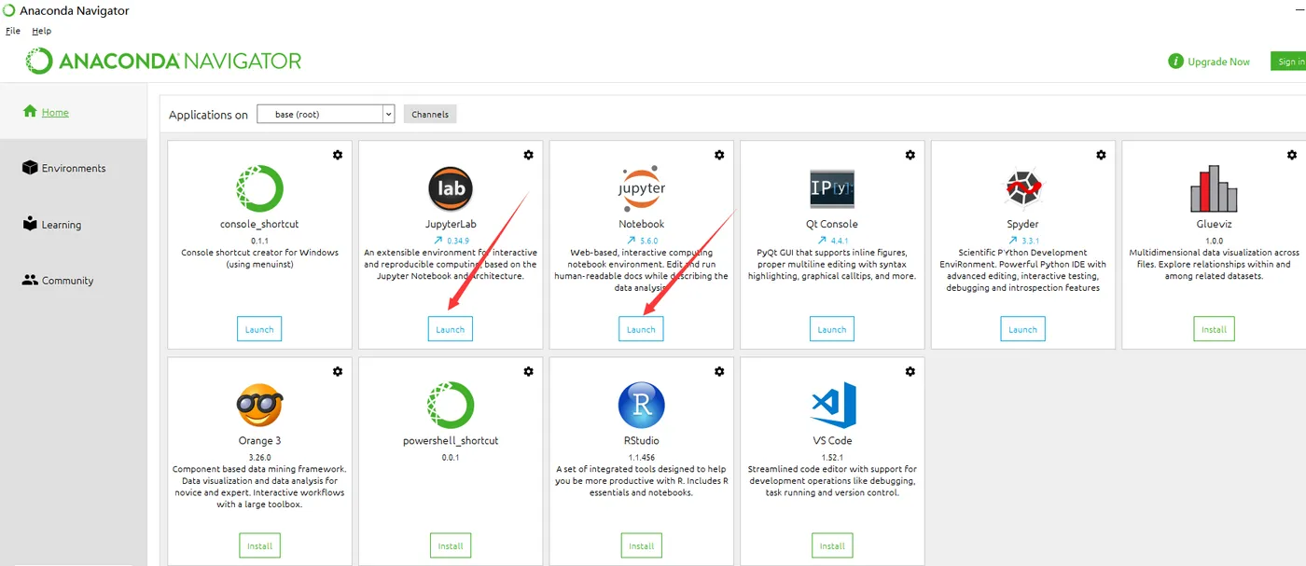Click the RStudio blue R logo
The image size is (1306, 566).
642,406
